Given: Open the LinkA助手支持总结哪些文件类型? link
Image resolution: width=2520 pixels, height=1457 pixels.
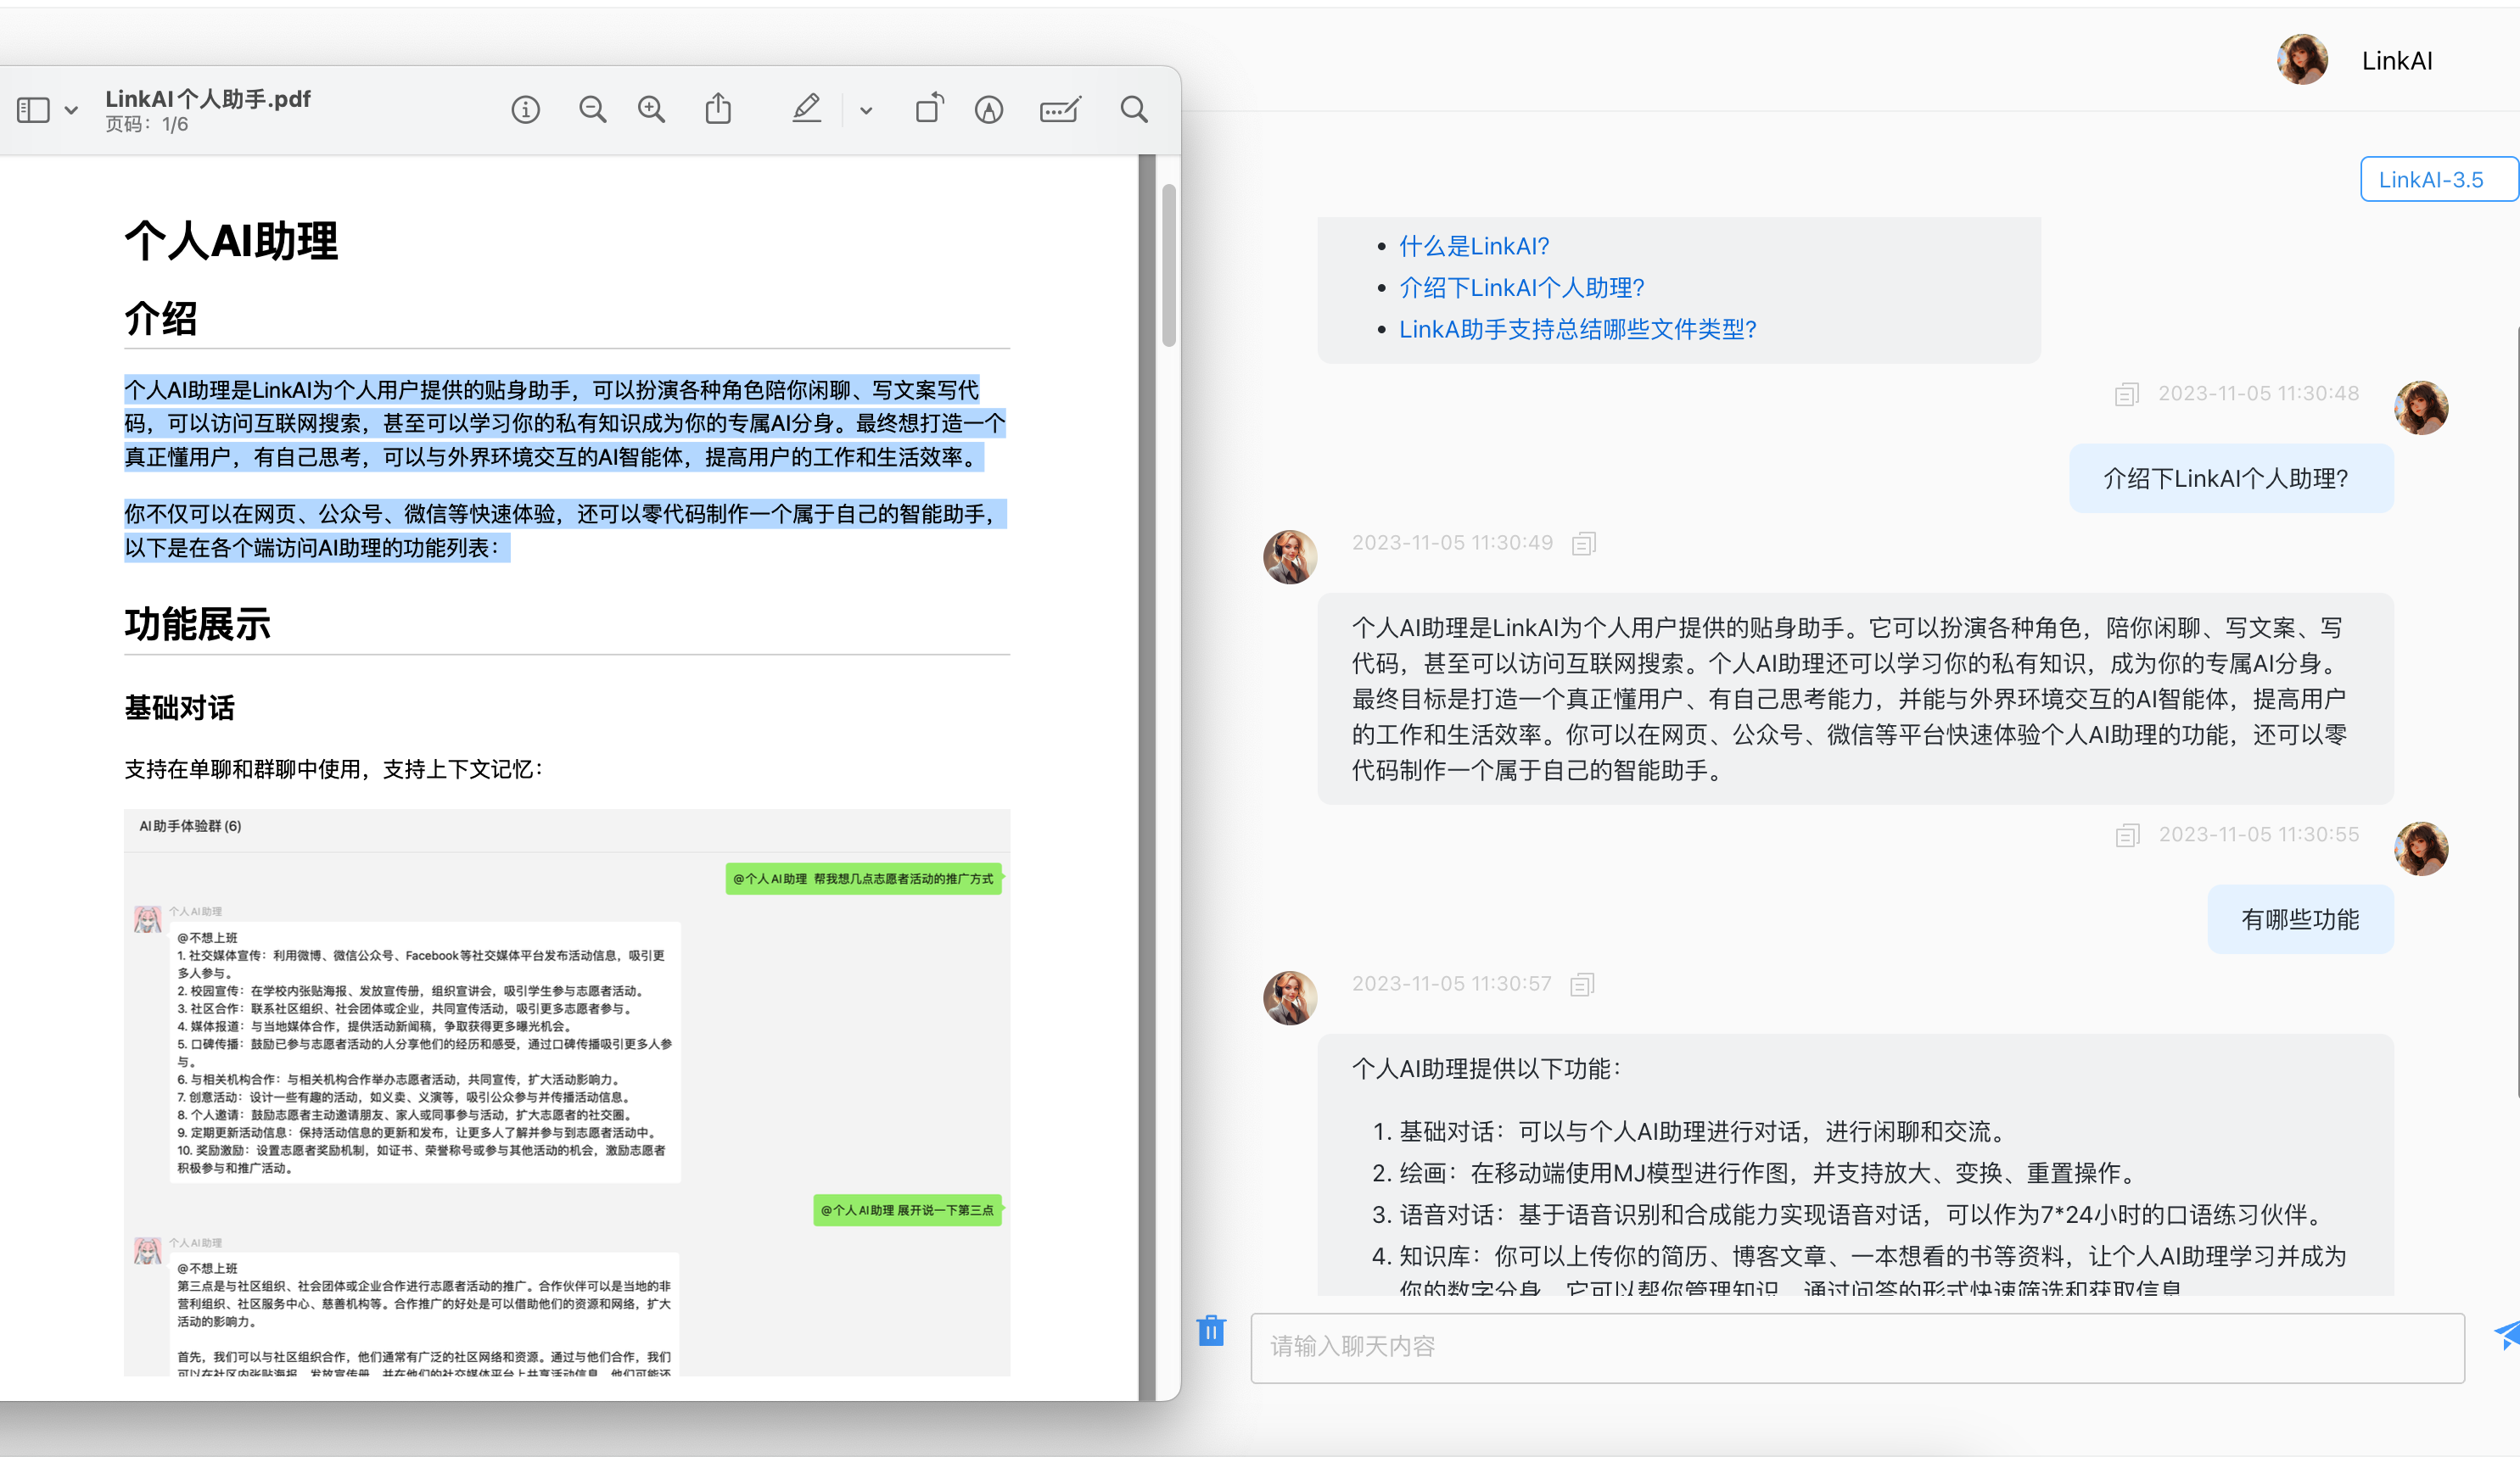Looking at the screenshot, I should [1577, 329].
